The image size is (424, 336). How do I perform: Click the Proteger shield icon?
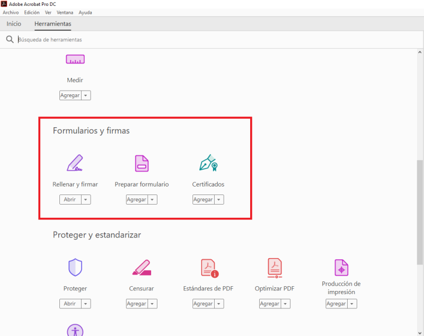(x=75, y=267)
